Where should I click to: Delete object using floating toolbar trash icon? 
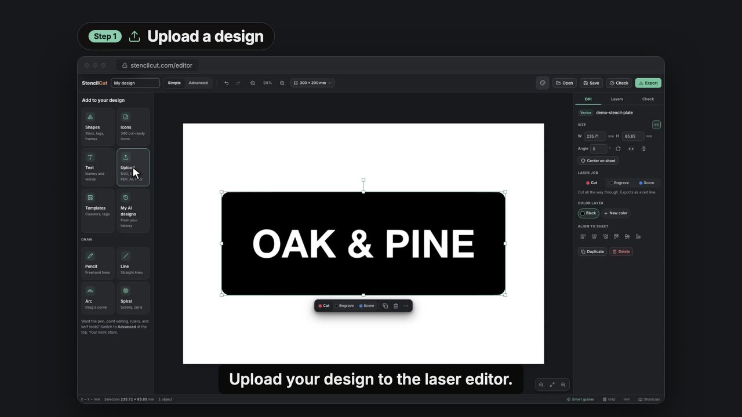coord(396,306)
